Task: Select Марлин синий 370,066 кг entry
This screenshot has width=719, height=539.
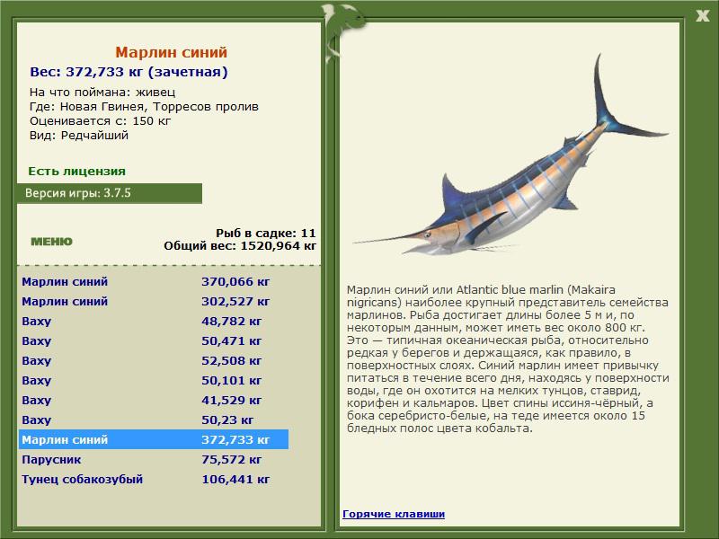Action: click(154, 281)
